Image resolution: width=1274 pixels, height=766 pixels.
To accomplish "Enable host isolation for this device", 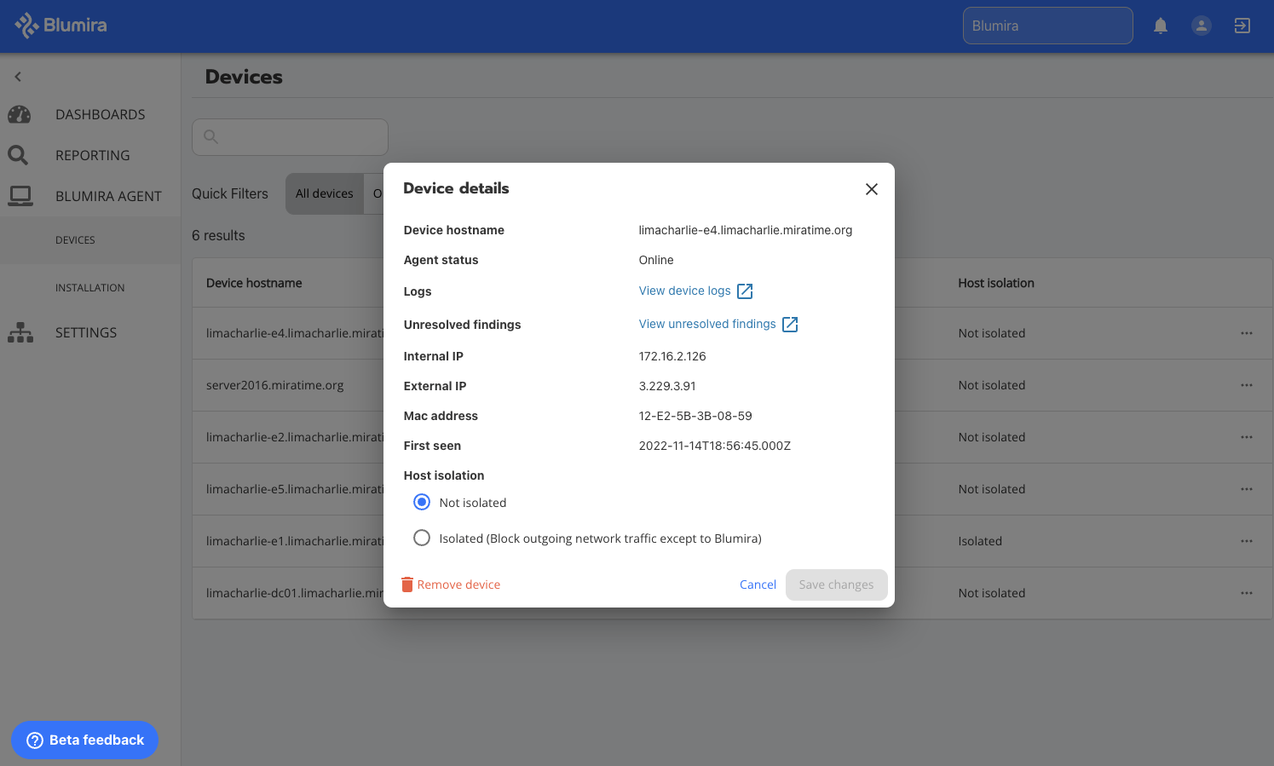I will (422, 538).
